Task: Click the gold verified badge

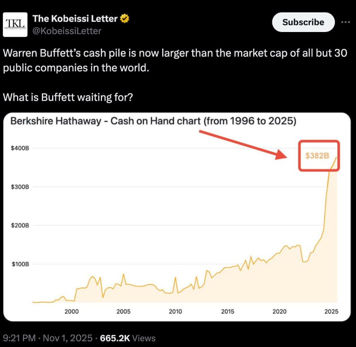Action: (125, 18)
